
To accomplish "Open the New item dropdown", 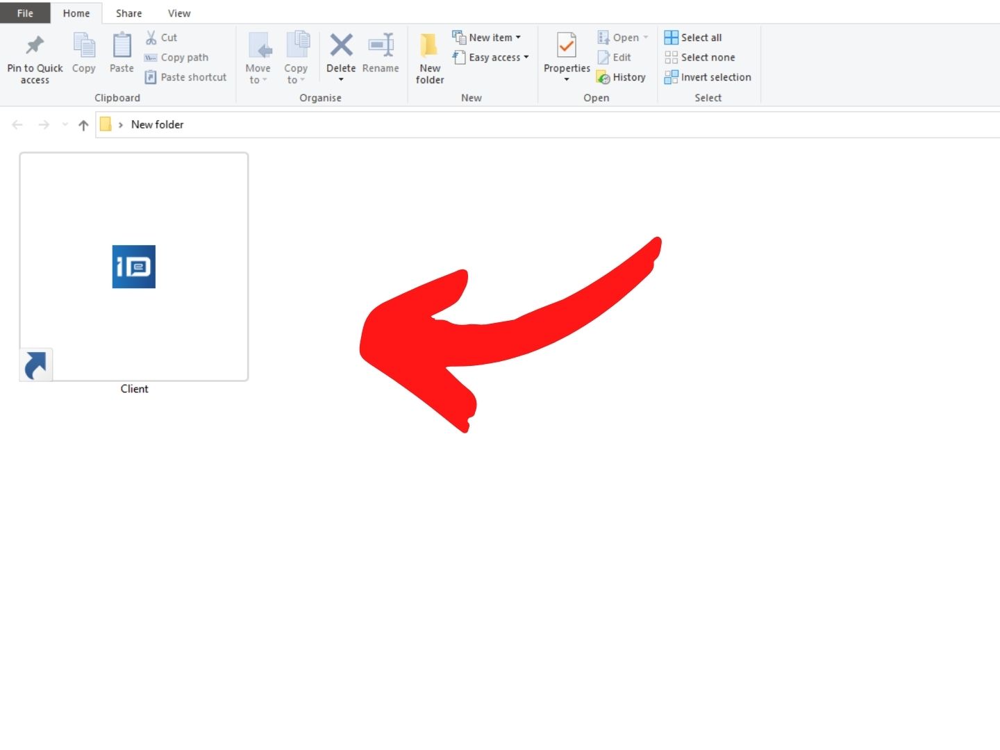I will pyautogui.click(x=487, y=37).
